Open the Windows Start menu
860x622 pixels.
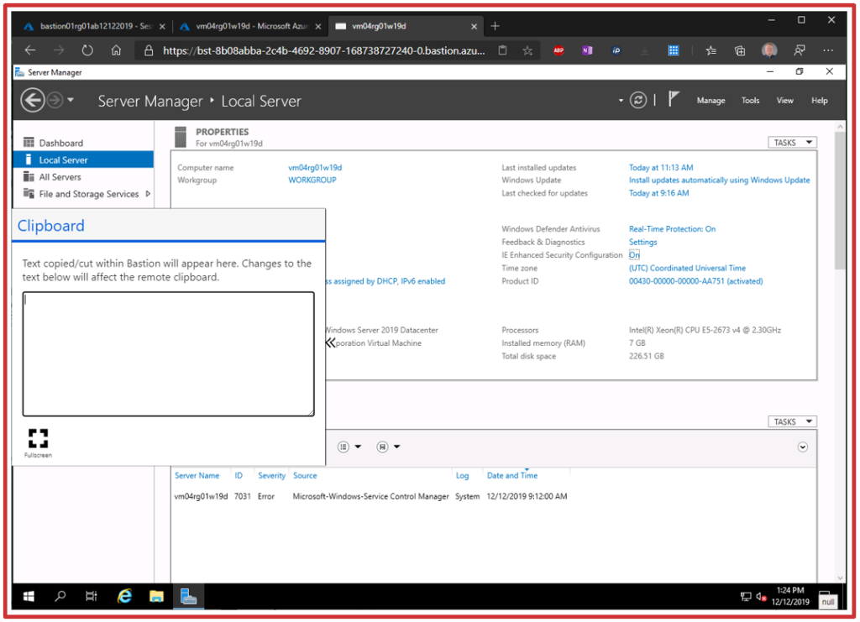29,596
